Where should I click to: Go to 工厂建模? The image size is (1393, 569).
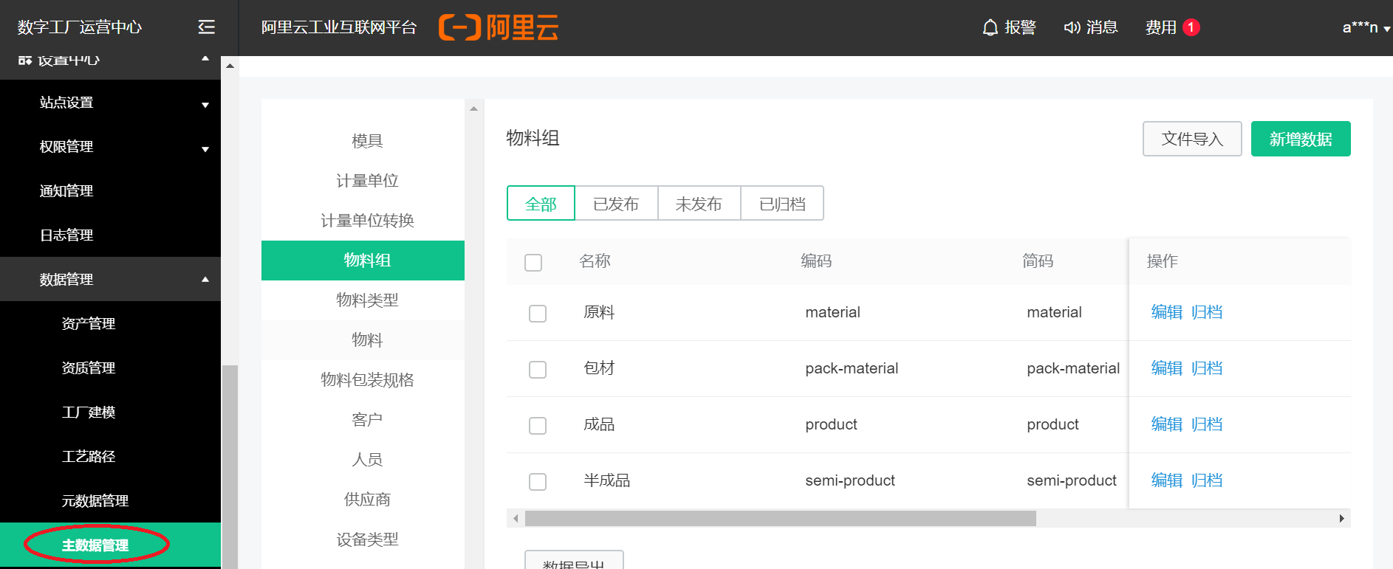point(89,412)
